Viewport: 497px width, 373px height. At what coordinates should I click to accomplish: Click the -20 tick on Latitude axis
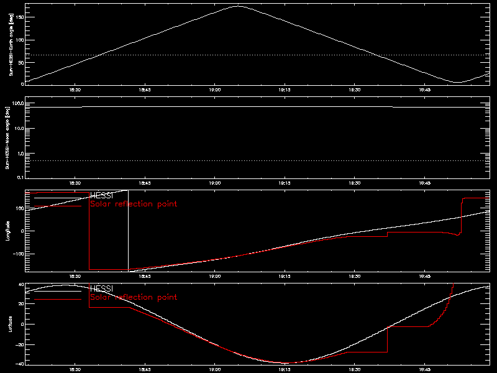click(x=20, y=344)
